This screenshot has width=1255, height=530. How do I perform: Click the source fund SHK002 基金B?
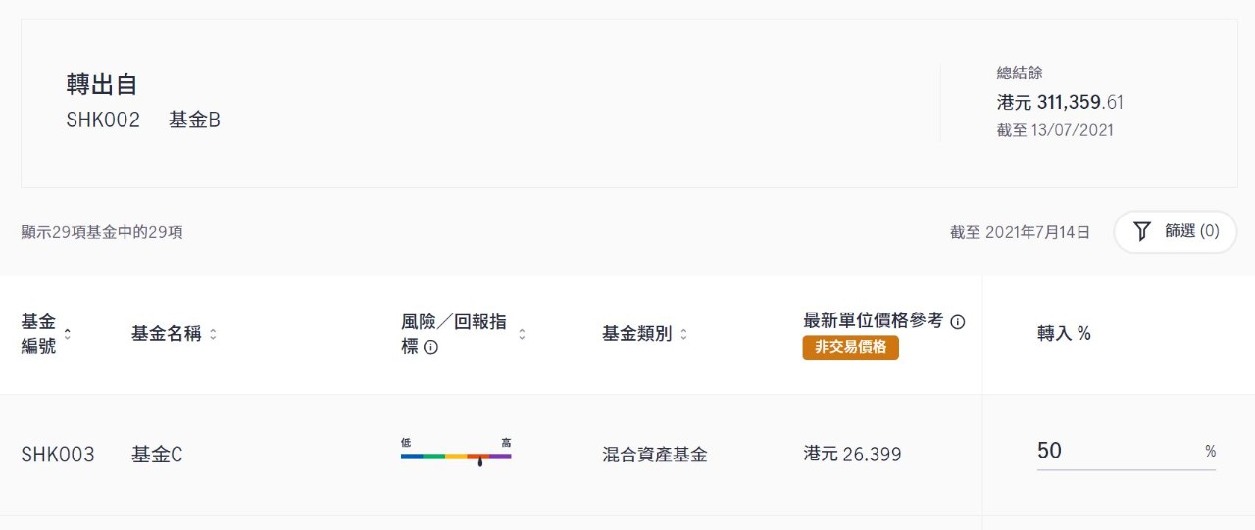[143, 120]
